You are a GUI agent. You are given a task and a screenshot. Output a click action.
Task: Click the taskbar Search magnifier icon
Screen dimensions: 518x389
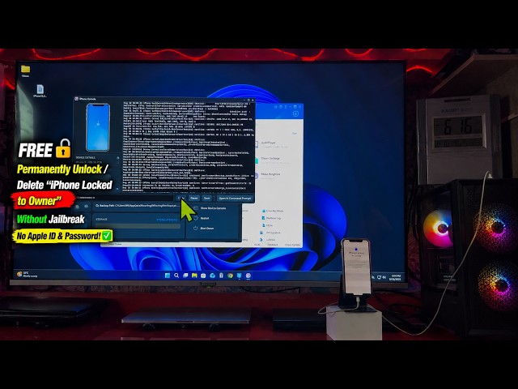pyautogui.click(x=176, y=276)
